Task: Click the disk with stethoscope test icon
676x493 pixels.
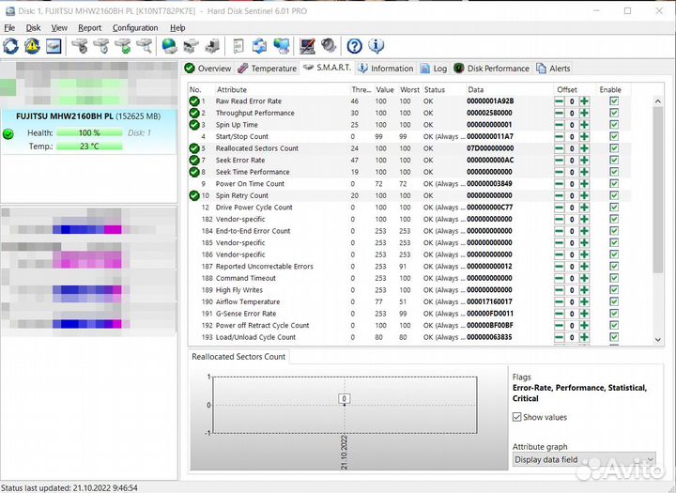Action: coord(80,46)
